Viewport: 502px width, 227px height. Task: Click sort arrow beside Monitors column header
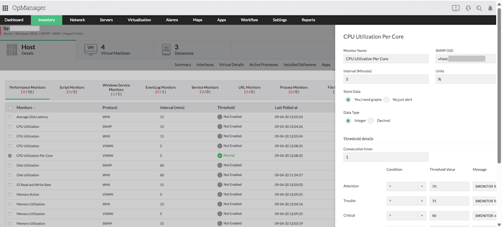[35, 108]
